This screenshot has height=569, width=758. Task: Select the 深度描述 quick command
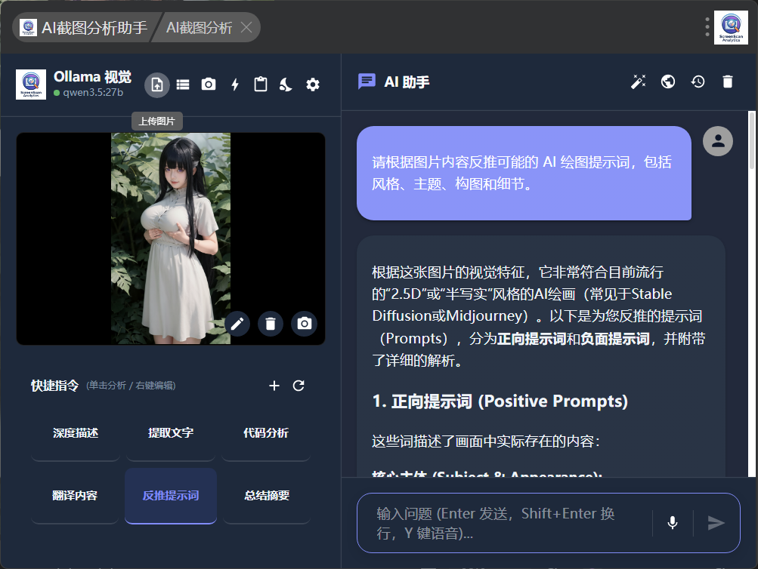coord(76,433)
